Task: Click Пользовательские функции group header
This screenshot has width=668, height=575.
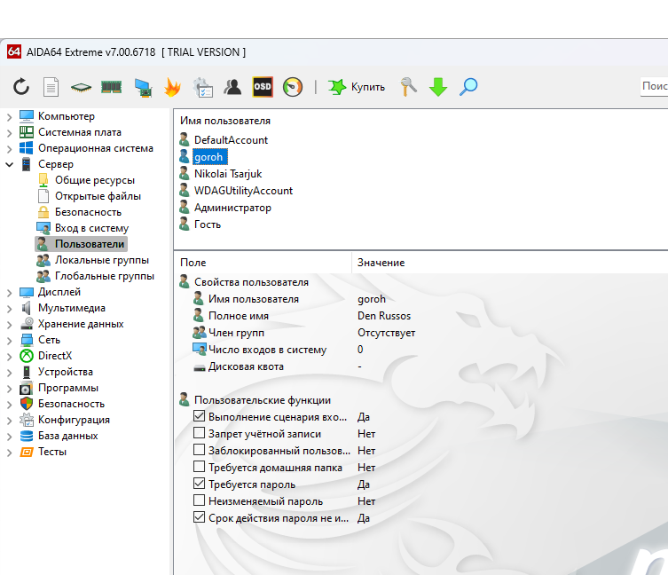Action: (263, 400)
